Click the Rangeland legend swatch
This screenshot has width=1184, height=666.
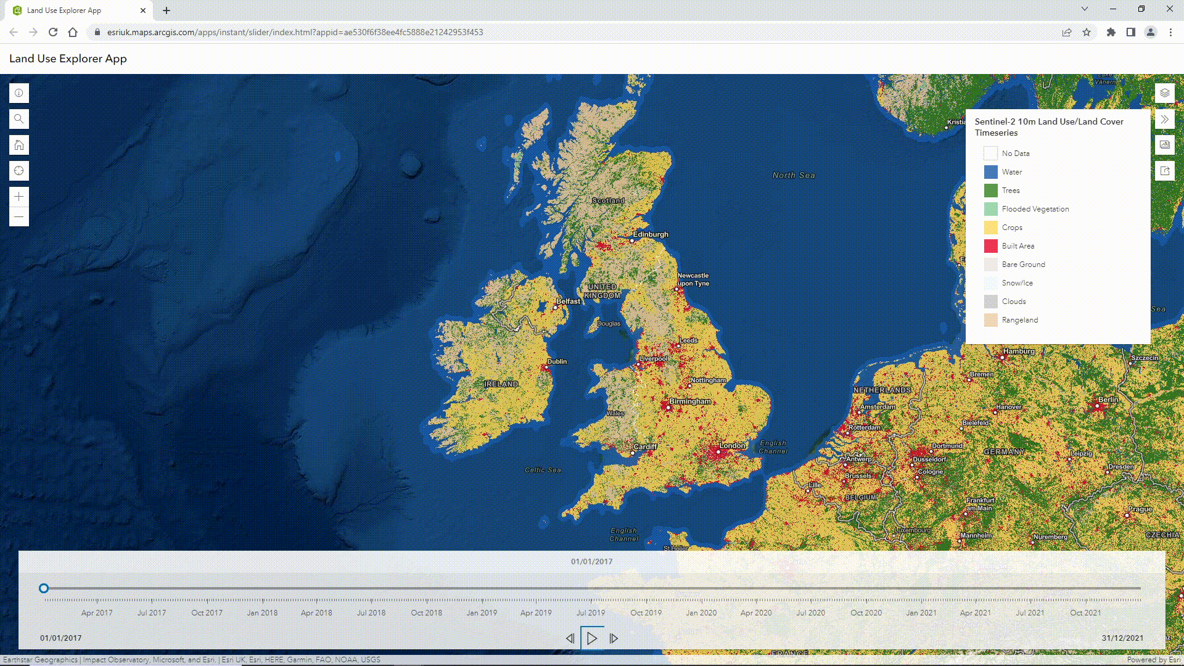pyautogui.click(x=990, y=320)
